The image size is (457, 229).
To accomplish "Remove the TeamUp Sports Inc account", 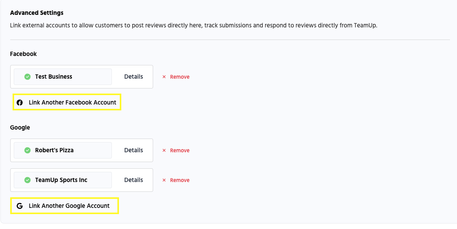I will (x=179, y=180).
